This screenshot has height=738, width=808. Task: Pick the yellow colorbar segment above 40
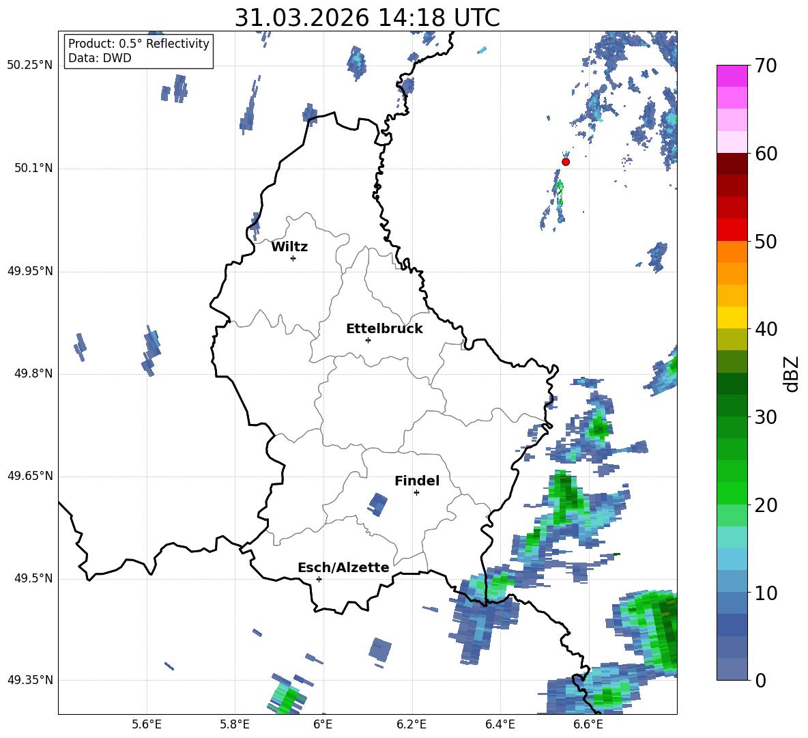click(732, 317)
